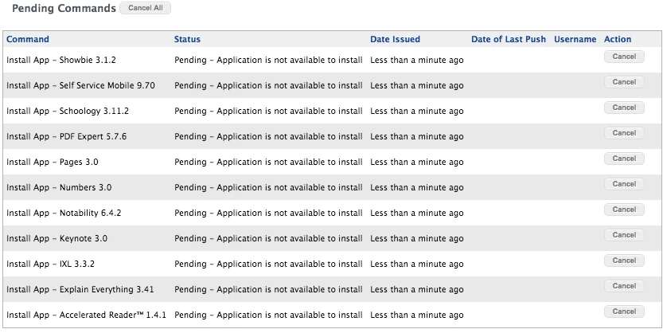Cancel the Self Service Mobile 9.70 install
The image size is (667, 333).
624,82
